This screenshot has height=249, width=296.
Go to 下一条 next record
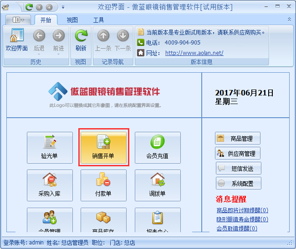(x=123, y=40)
